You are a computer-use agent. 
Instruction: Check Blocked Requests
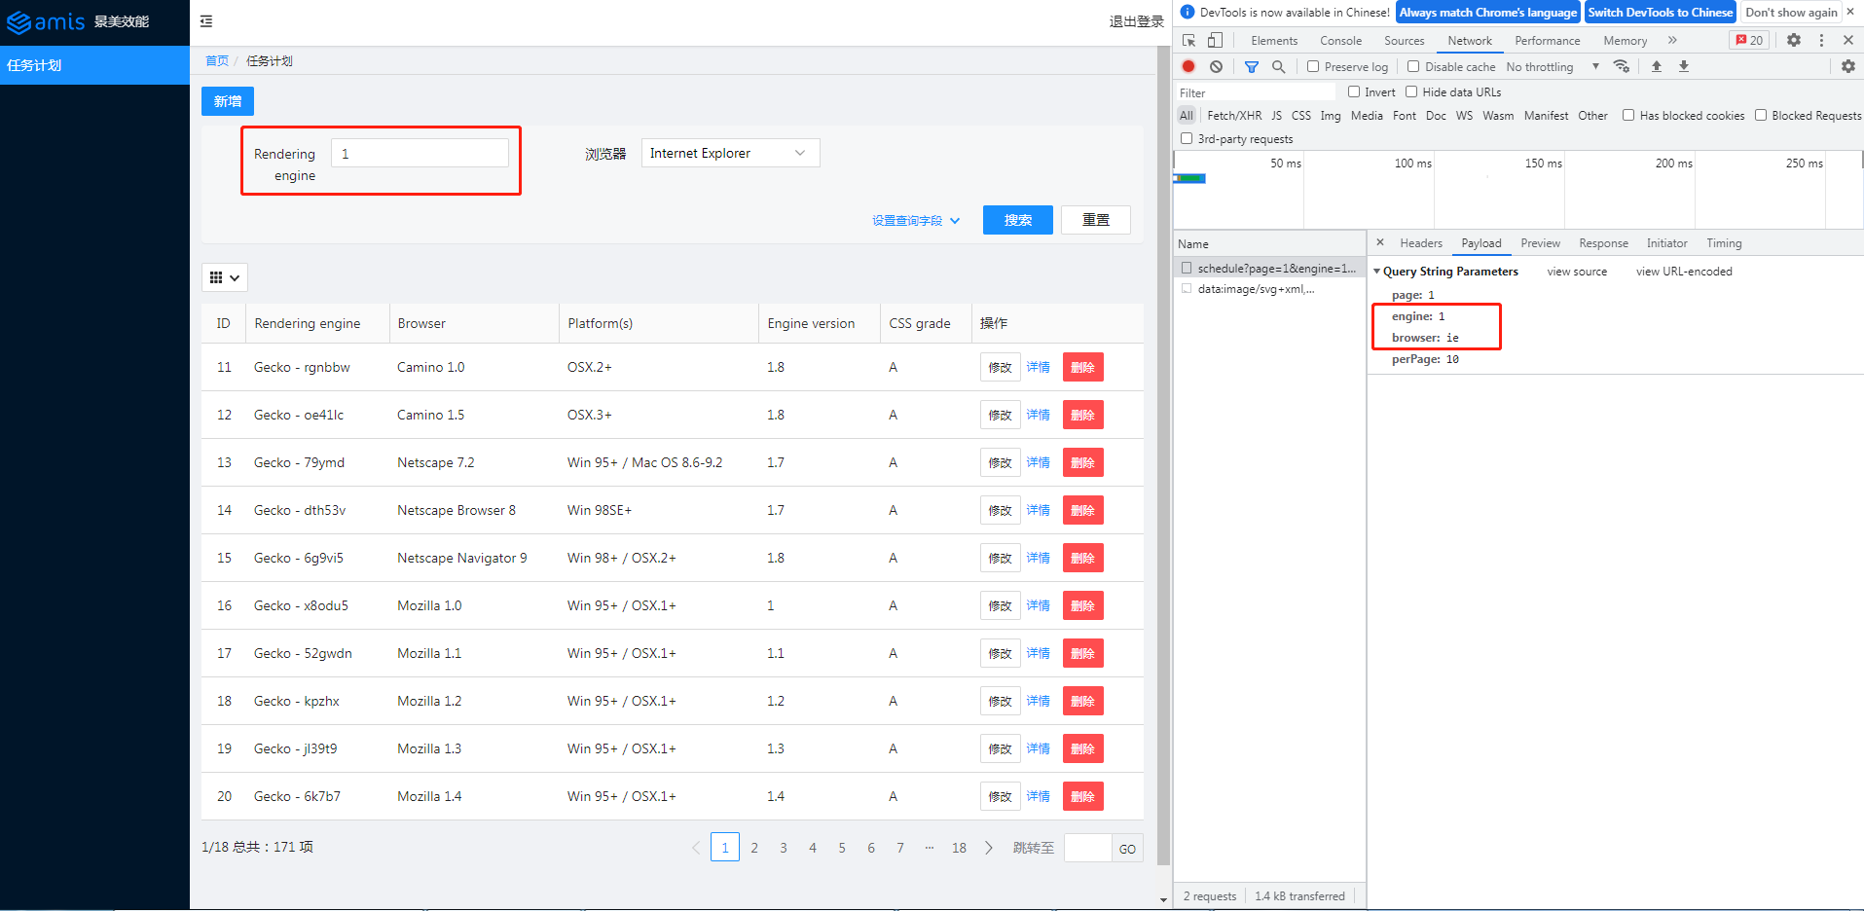(1761, 115)
